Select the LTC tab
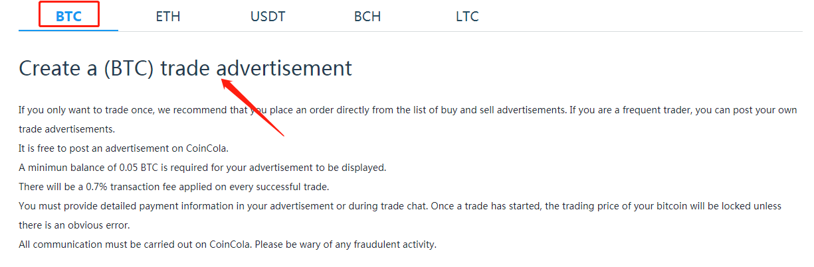 click(467, 16)
